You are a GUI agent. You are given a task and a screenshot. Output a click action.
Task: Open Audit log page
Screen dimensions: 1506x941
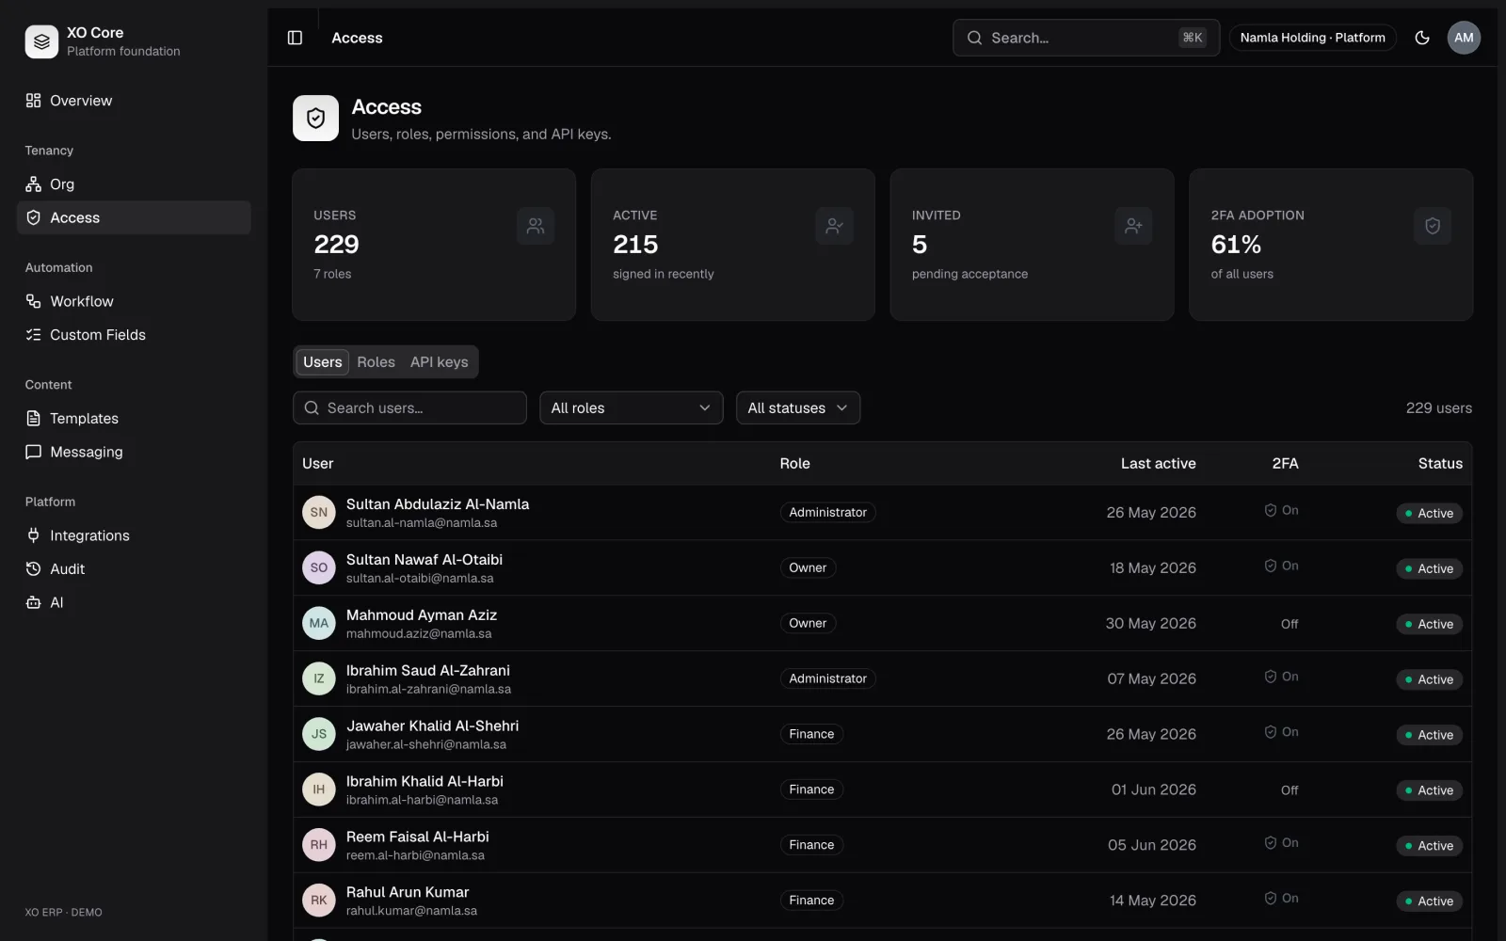[x=134, y=569]
